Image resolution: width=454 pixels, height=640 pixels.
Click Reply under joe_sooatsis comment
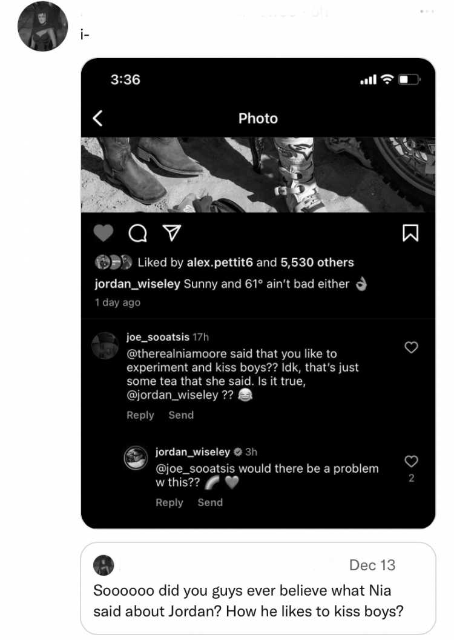pyautogui.click(x=140, y=415)
